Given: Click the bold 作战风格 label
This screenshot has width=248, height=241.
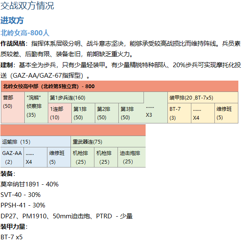Looking at the screenshot, I should [x=13, y=44].
